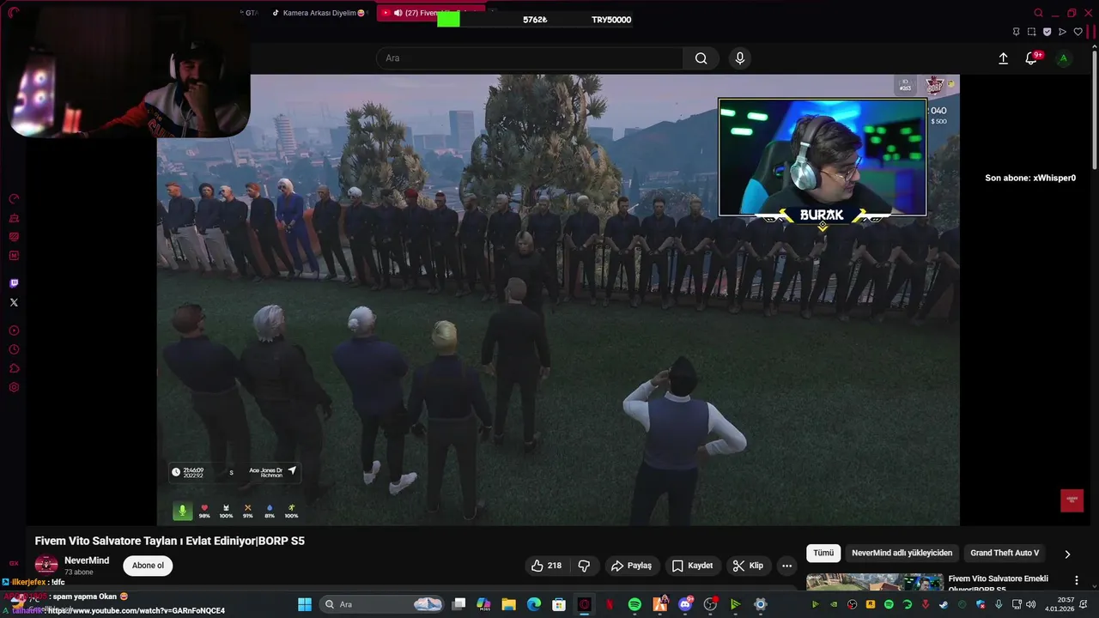This screenshot has height=618, width=1099.
Task: Open Spotify from the taskbar
Action: pos(635,604)
